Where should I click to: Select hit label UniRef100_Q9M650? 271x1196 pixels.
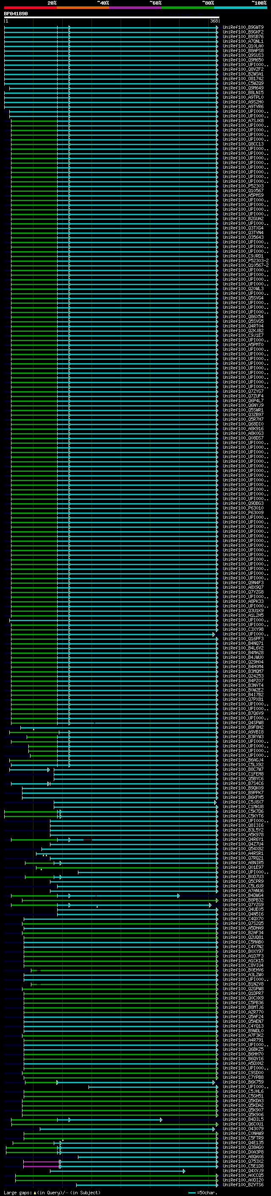coord(243,60)
